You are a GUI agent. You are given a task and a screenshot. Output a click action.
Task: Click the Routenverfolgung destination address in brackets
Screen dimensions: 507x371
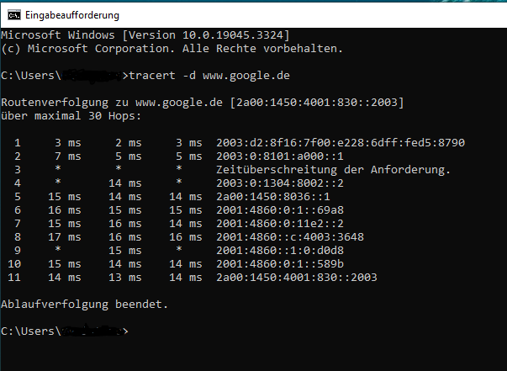point(317,103)
